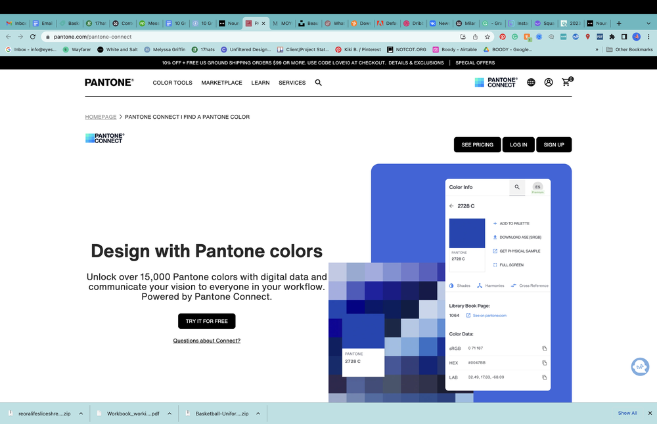Switch to the Inbox Gmail tab
The width and height of the screenshot is (657, 424).
pyautogui.click(x=16, y=24)
